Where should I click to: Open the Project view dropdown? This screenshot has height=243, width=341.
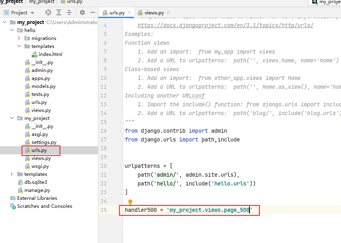pyautogui.click(x=32, y=13)
